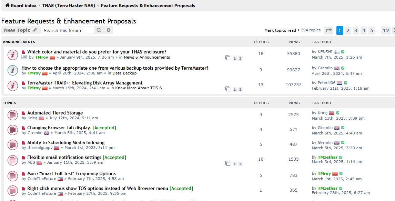
Task: Open page 1 of TRAID+ topic
Action: [x=234, y=89]
